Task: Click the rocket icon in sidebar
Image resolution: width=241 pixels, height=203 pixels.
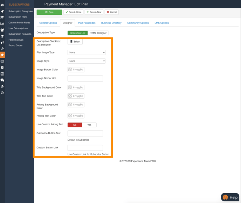Action: point(2,11)
